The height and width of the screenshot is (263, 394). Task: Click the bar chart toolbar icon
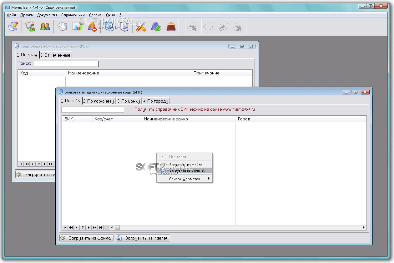[77, 27]
